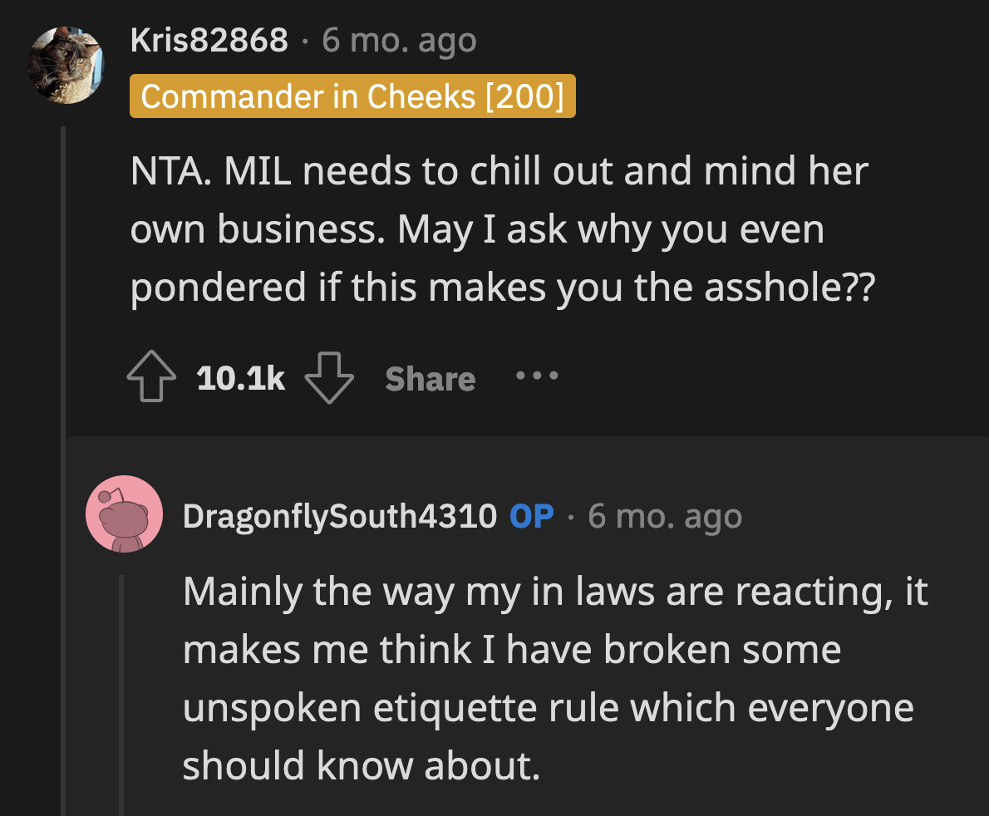Open DragonflySouth4310's profile
The image size is (989, 816).
pos(339,515)
